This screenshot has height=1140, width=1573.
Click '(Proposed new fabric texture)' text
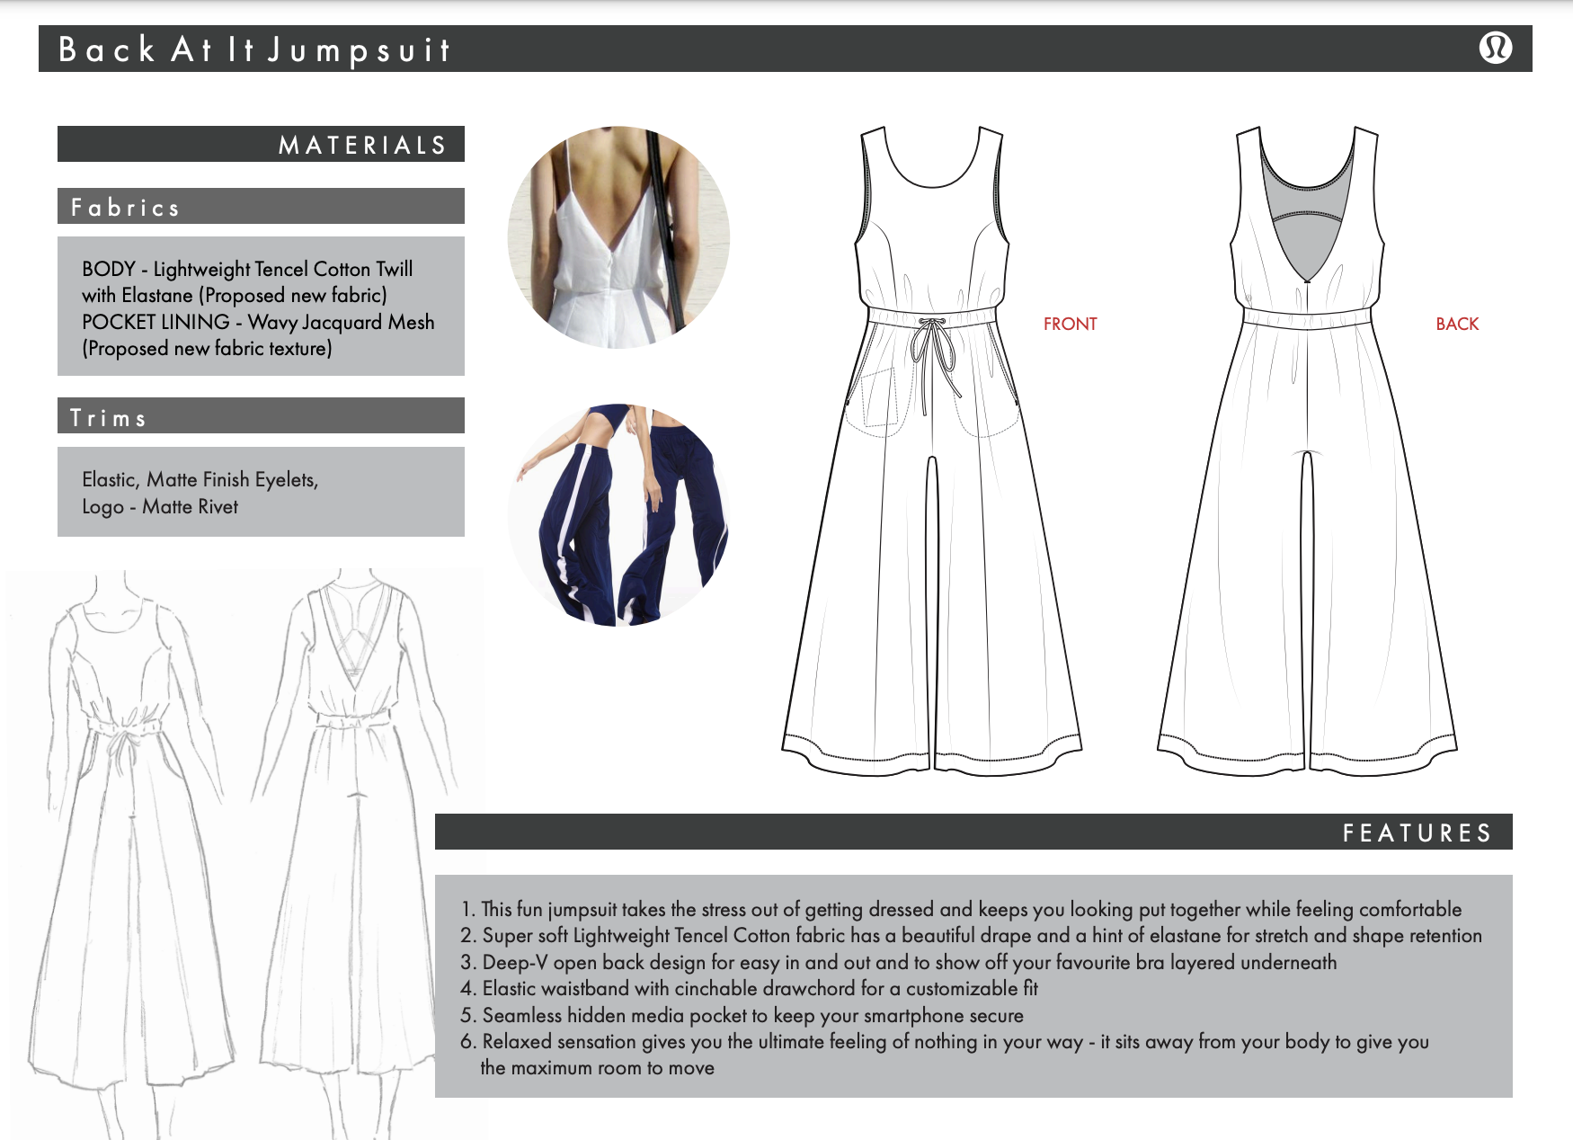point(207,348)
